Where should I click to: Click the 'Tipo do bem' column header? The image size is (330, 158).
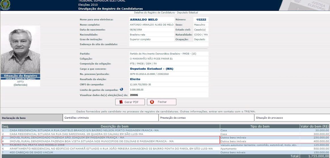260,126
